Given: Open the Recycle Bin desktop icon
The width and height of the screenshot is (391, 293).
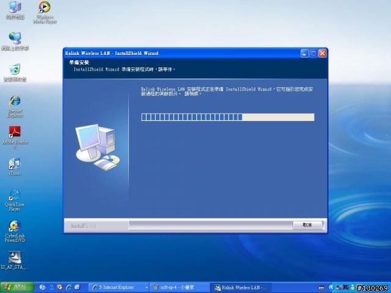Looking at the screenshot, I should [15, 73].
